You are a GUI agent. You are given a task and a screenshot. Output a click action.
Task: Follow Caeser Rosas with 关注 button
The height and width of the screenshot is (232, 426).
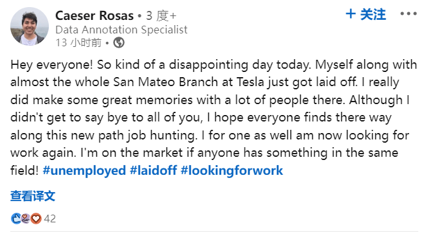coord(366,14)
